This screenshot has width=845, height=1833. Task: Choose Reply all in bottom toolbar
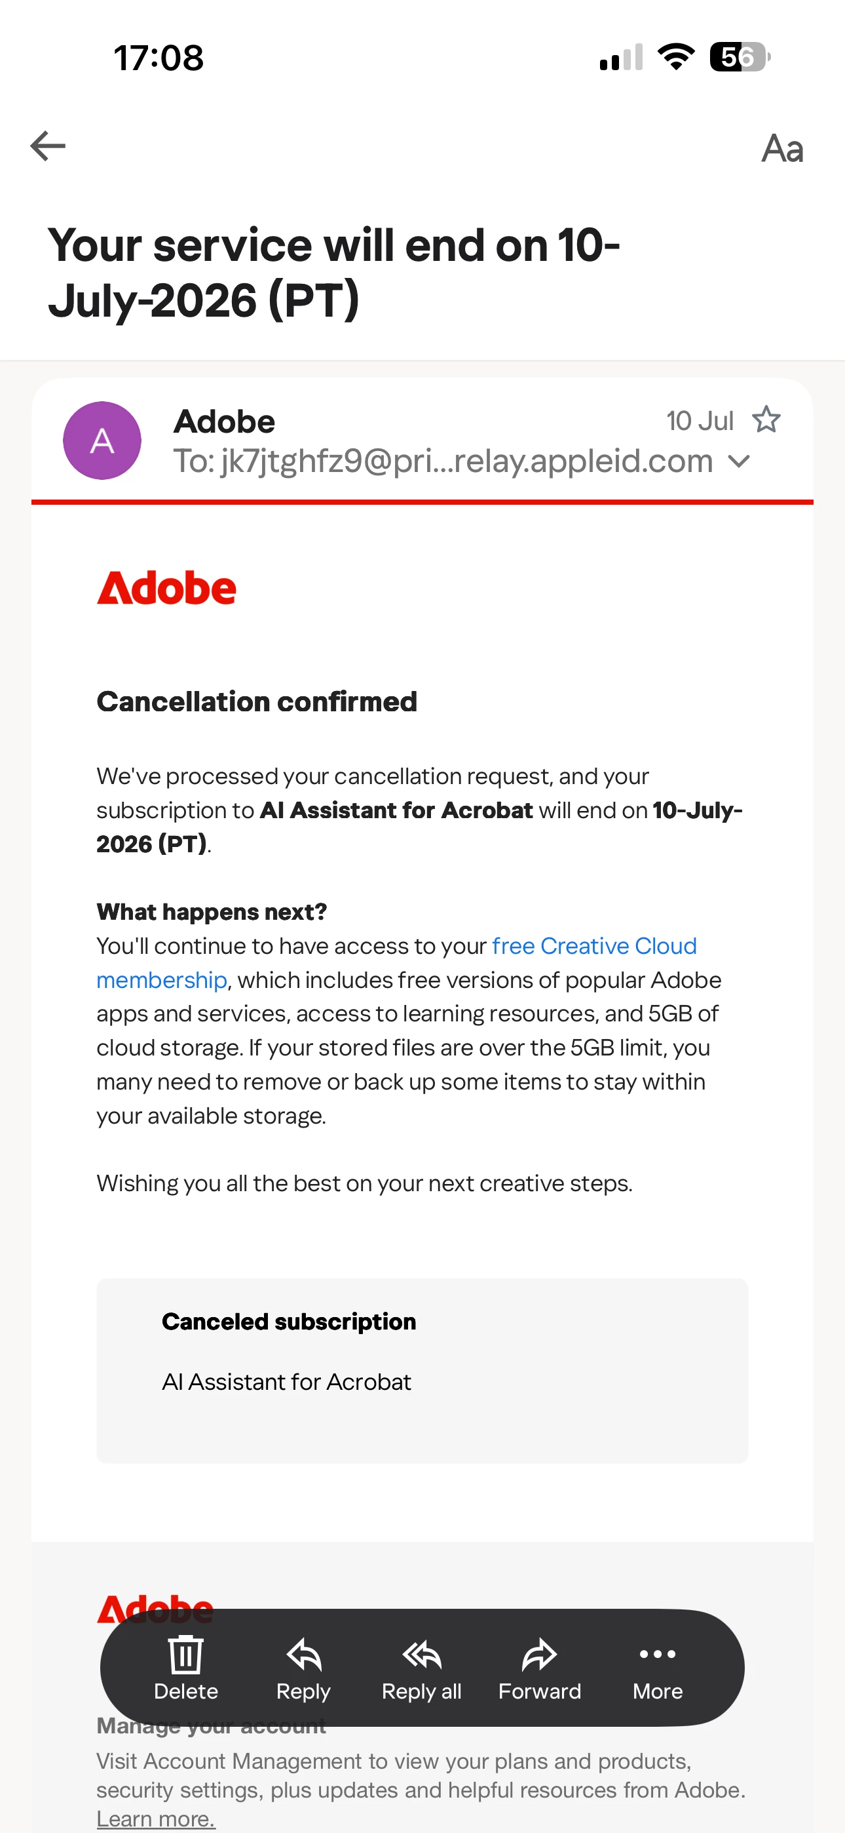(422, 1668)
